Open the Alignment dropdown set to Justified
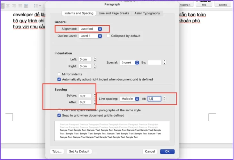Viewport: 234px width, 160px height. pyautogui.click(x=91, y=29)
